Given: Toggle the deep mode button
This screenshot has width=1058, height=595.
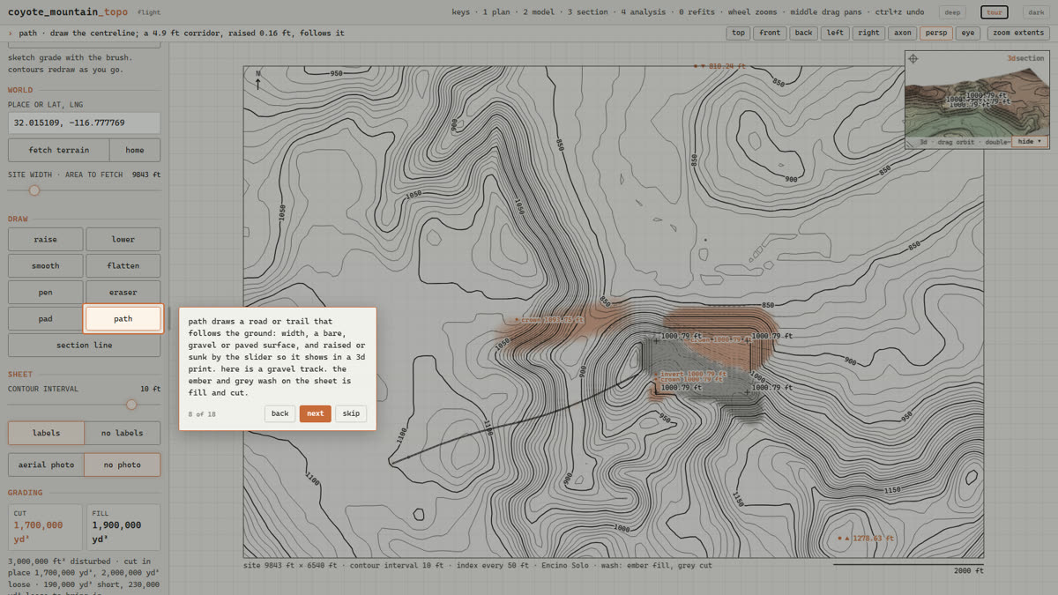Looking at the screenshot, I should point(952,12).
